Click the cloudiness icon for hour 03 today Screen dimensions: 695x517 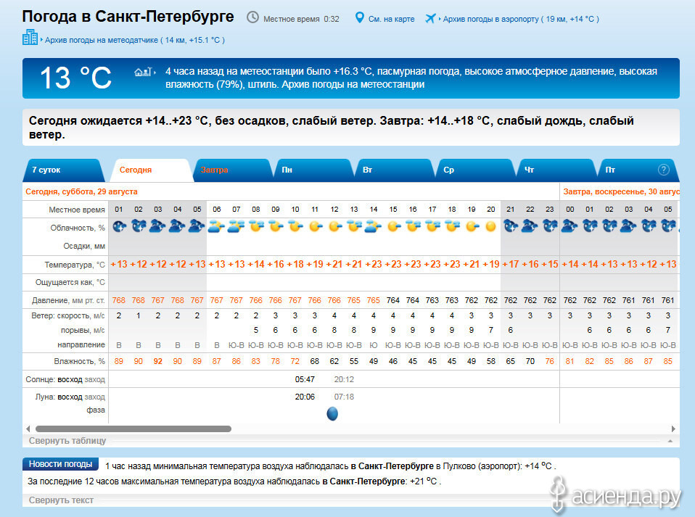pos(158,227)
